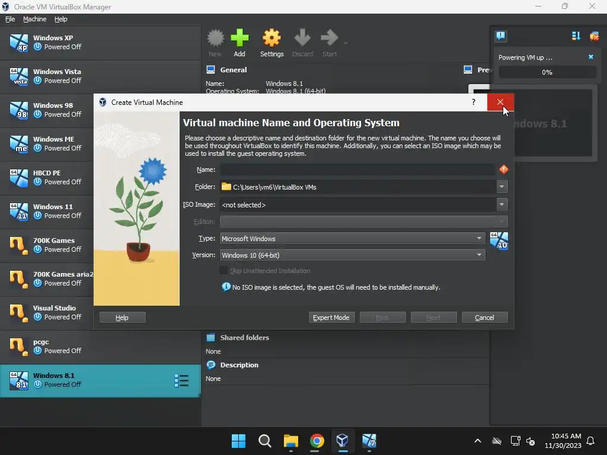607x455 pixels.
Task: Click the Shared folders heading
Action: click(245, 337)
